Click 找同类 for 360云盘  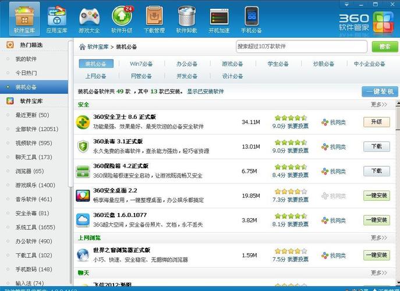pyautogui.click(x=334, y=221)
